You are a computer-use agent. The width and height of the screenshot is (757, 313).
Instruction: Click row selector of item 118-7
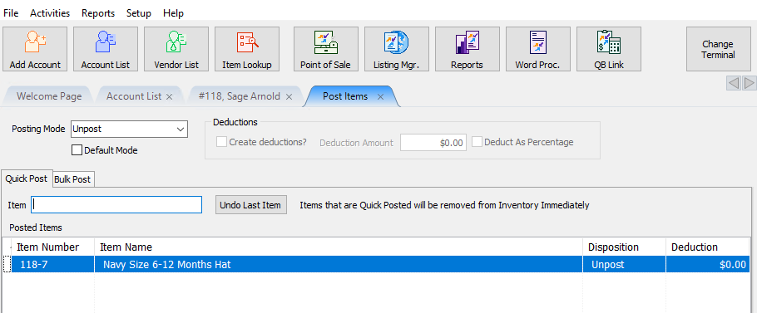7,264
